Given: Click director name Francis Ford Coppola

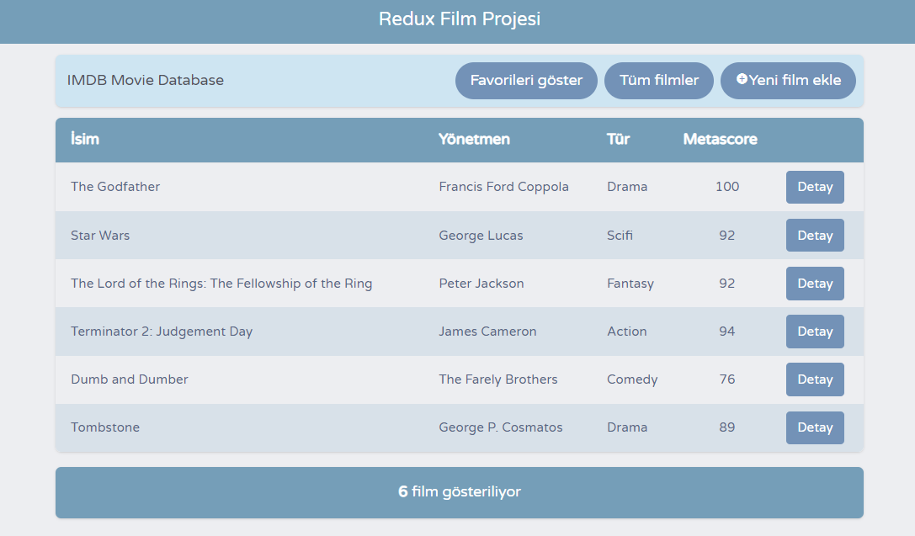Looking at the screenshot, I should (503, 187).
